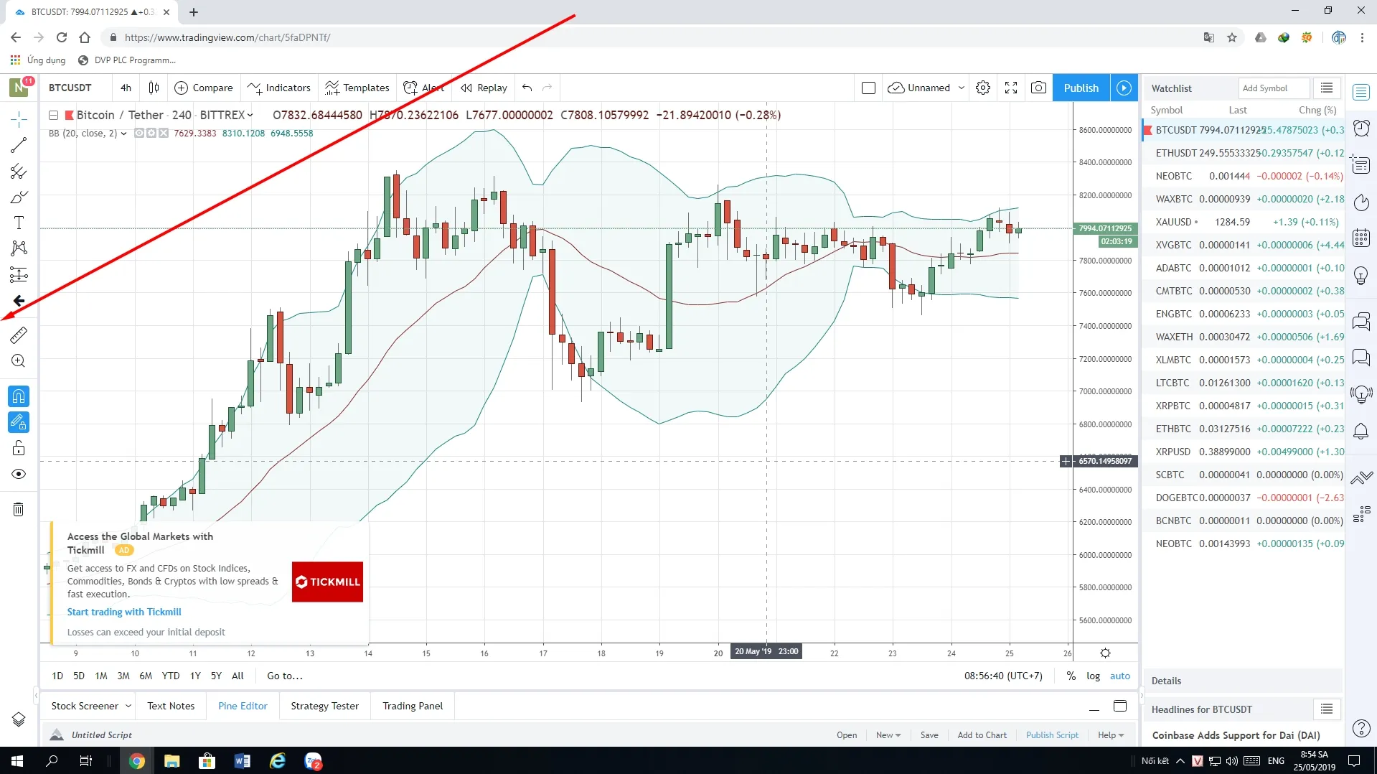Remove drawings with the trash can icon

point(19,510)
